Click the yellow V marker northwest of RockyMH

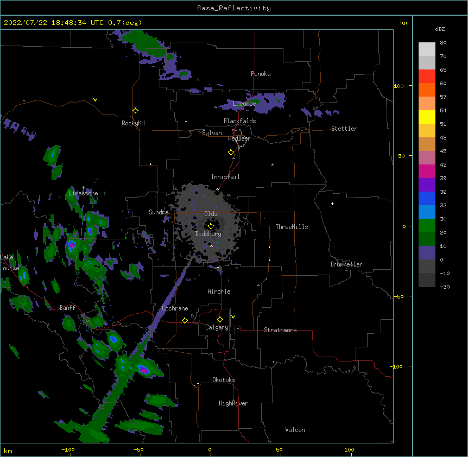[95, 100]
